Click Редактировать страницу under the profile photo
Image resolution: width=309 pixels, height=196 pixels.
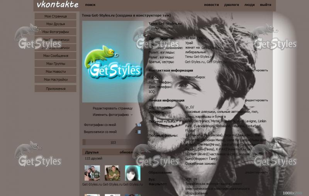click(112, 108)
